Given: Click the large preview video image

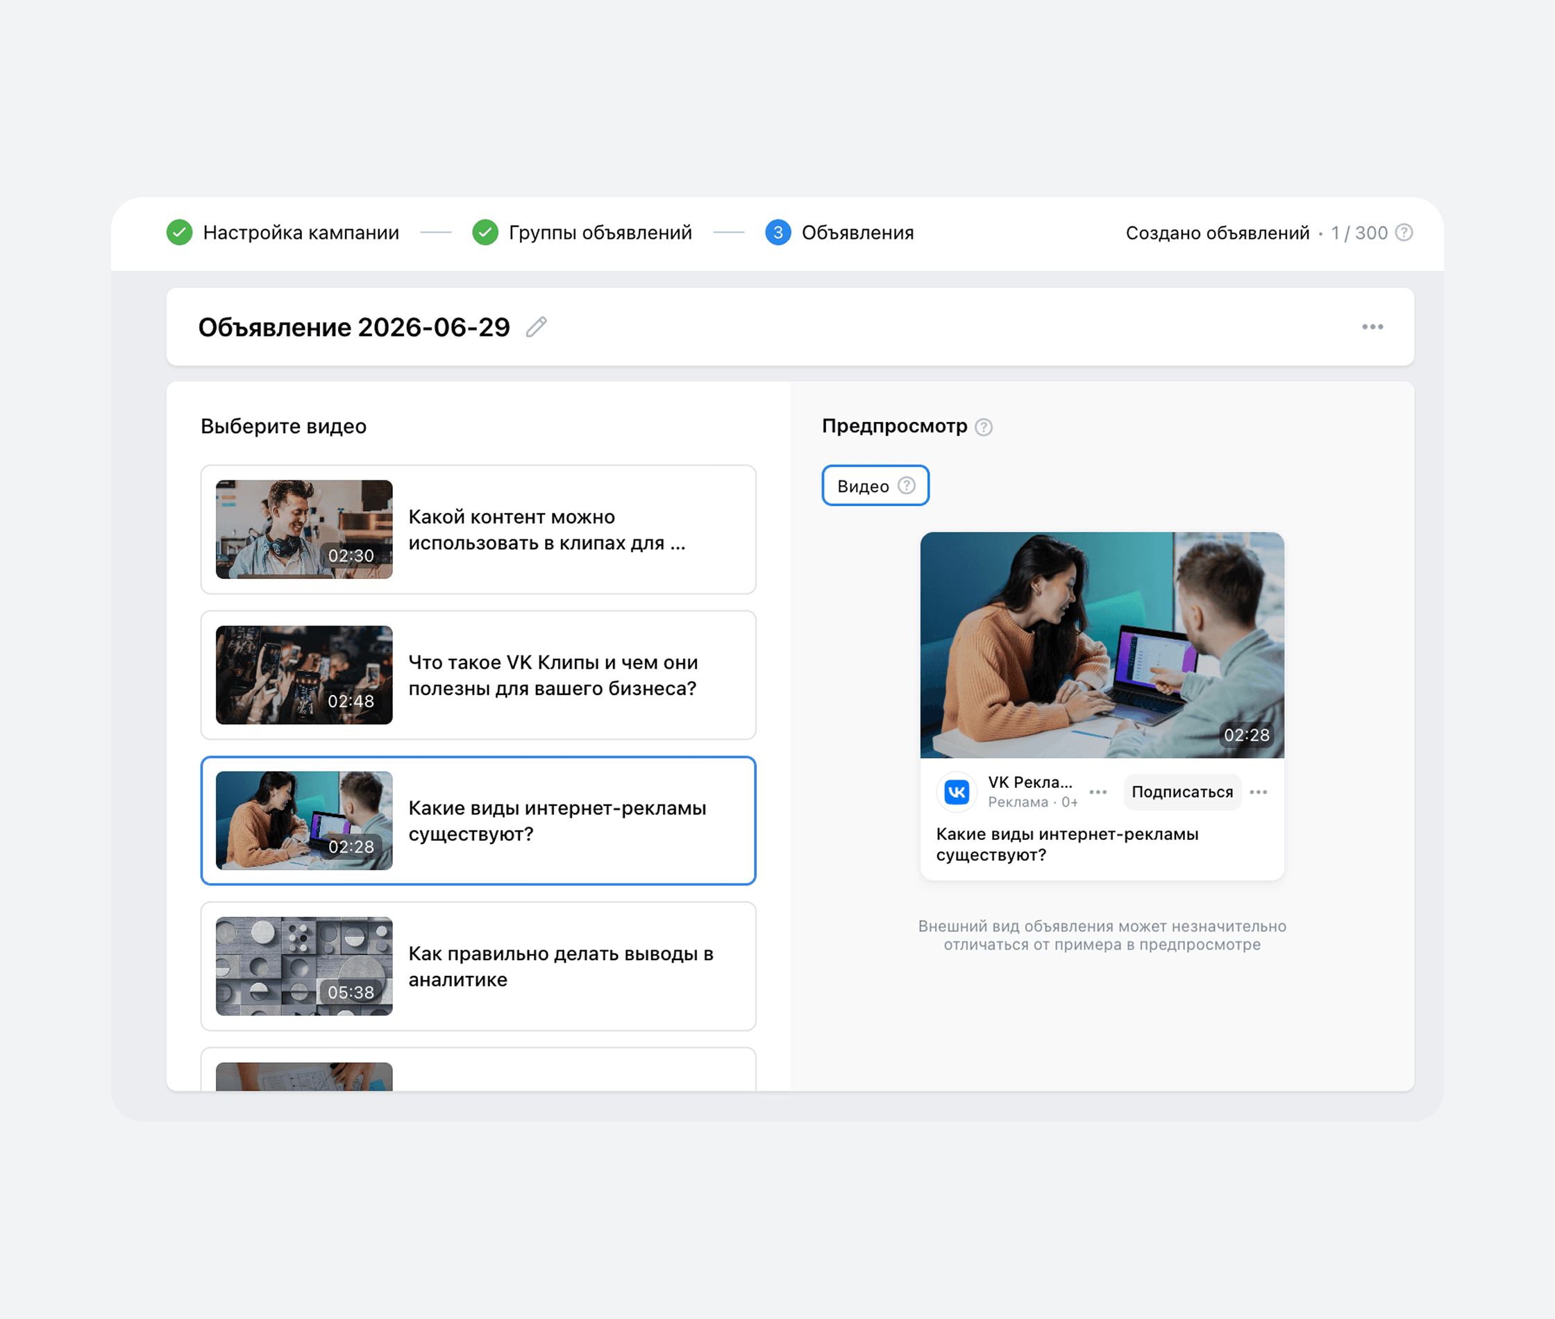Looking at the screenshot, I should (1102, 644).
